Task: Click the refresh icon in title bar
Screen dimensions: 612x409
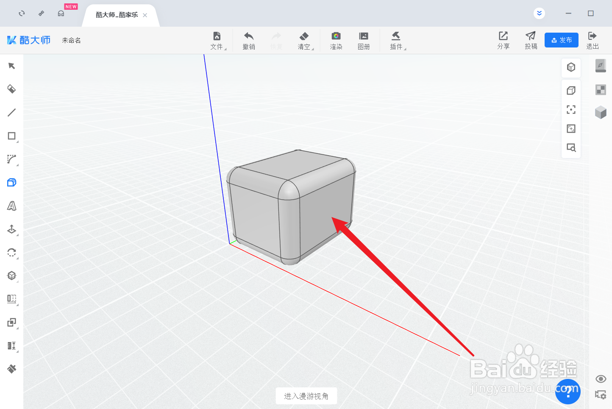Action: [x=22, y=14]
